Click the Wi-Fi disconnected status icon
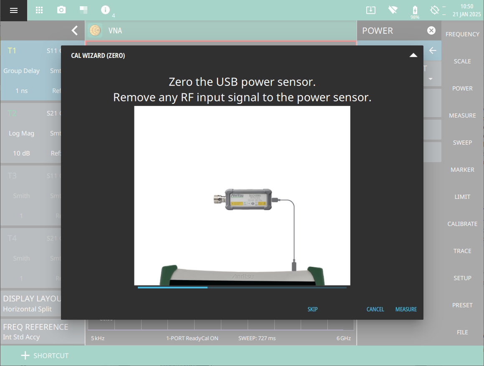484x366 pixels. tap(392, 10)
